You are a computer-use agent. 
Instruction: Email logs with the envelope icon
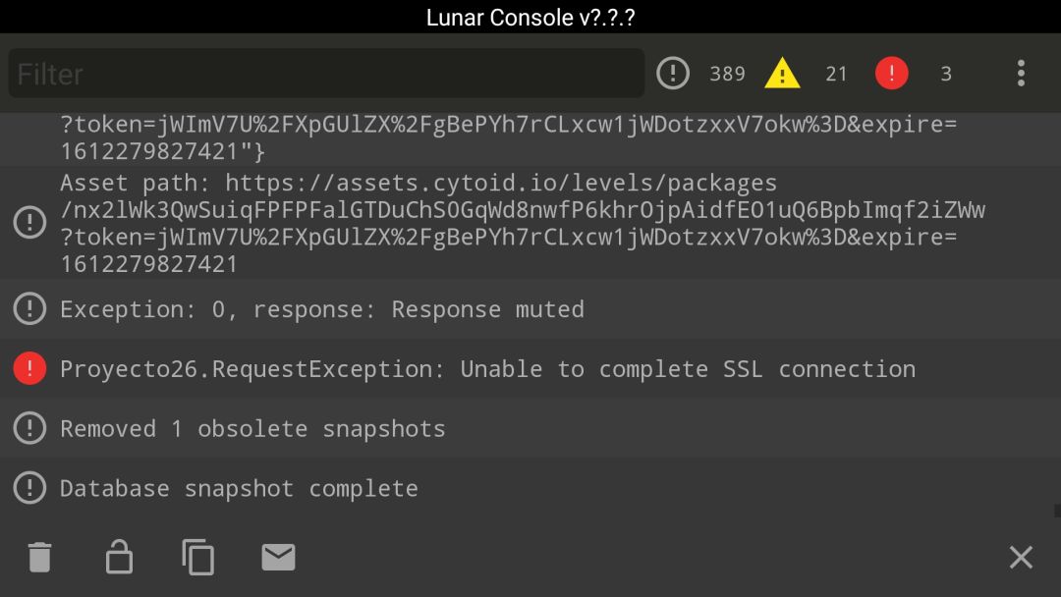pos(278,557)
